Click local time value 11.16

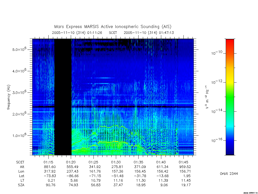pyautogui.click(x=118, y=180)
